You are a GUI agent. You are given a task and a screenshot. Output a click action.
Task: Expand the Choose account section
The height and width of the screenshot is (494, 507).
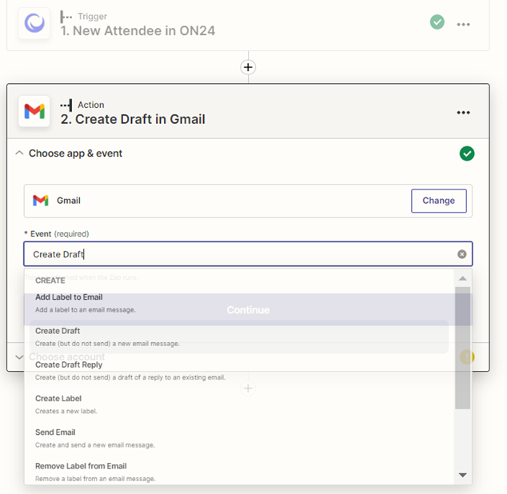pyautogui.click(x=19, y=357)
